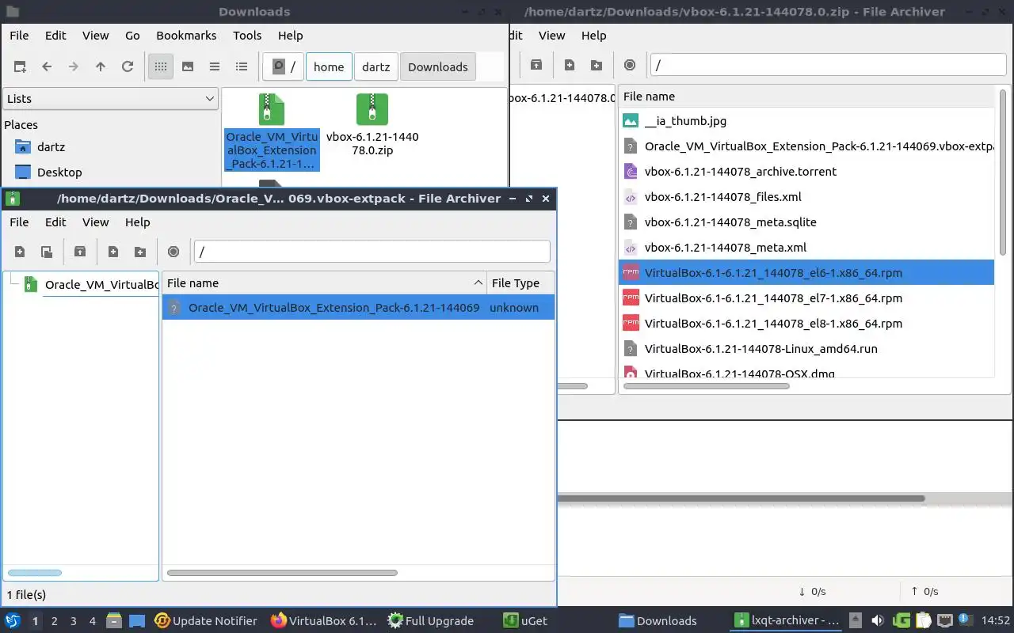Screen dimensions: 1014x633
Task: Click 'Downloads' path button in file manager
Action: [438, 67]
